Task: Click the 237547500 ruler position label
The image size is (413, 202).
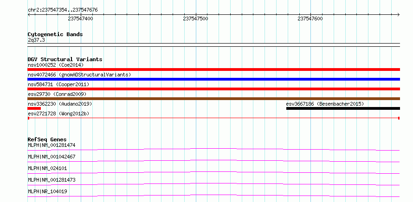Action: click(x=195, y=19)
